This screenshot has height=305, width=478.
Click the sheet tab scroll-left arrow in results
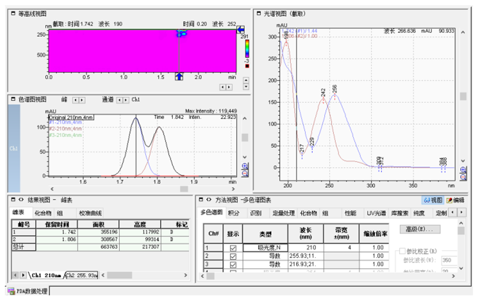coord(15,275)
